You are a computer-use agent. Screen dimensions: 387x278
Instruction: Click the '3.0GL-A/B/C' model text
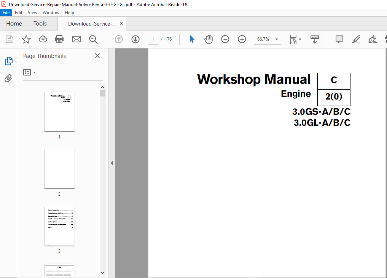(322, 123)
